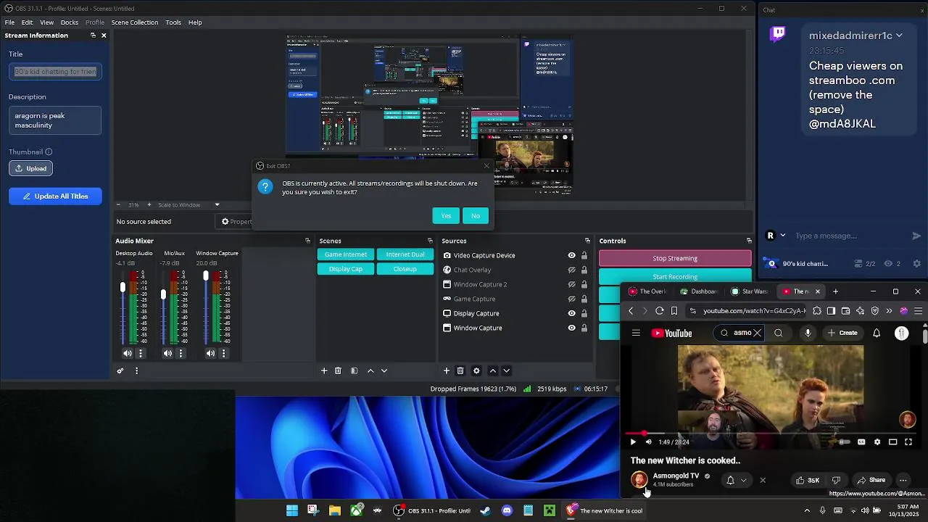The image size is (928, 522).
Task: Switch to the Dashboard browser tab
Action: pyautogui.click(x=699, y=291)
